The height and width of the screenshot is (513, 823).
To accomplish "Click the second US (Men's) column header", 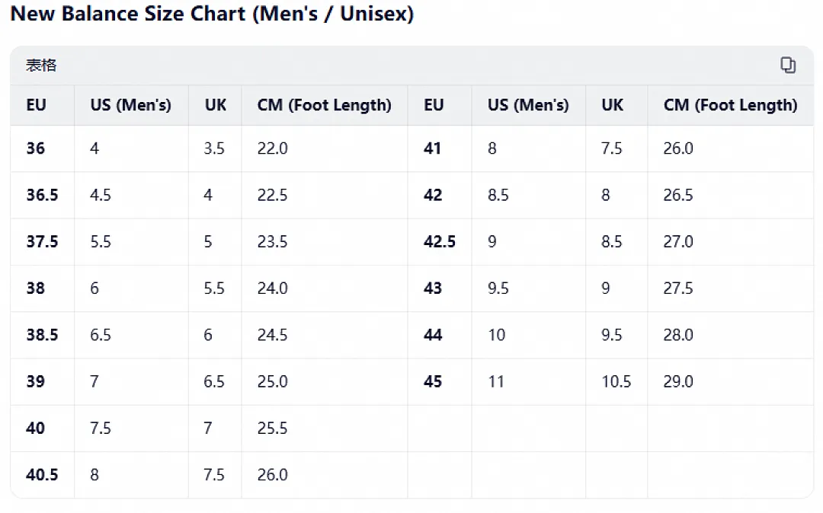I will [x=528, y=105].
